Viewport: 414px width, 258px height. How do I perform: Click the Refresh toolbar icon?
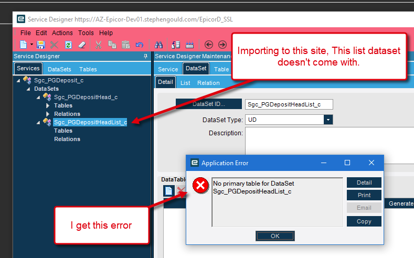point(68,45)
